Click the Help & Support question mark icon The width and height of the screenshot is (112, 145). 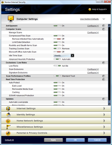tap(90, 9)
